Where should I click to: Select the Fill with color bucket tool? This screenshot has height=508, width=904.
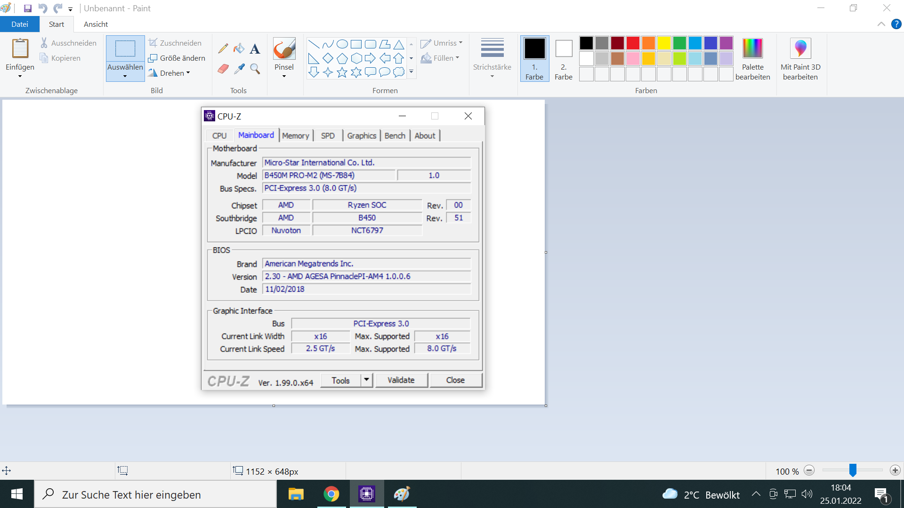[239, 48]
